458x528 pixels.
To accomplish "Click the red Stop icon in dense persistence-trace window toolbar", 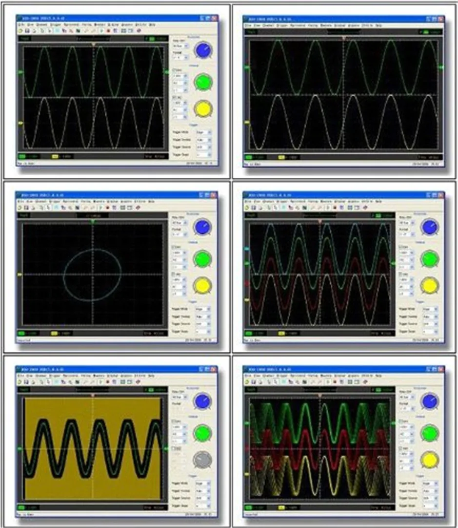I will (x=335, y=382).
